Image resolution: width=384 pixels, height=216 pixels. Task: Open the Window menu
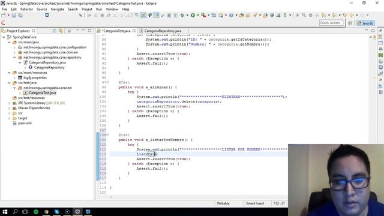112,9
